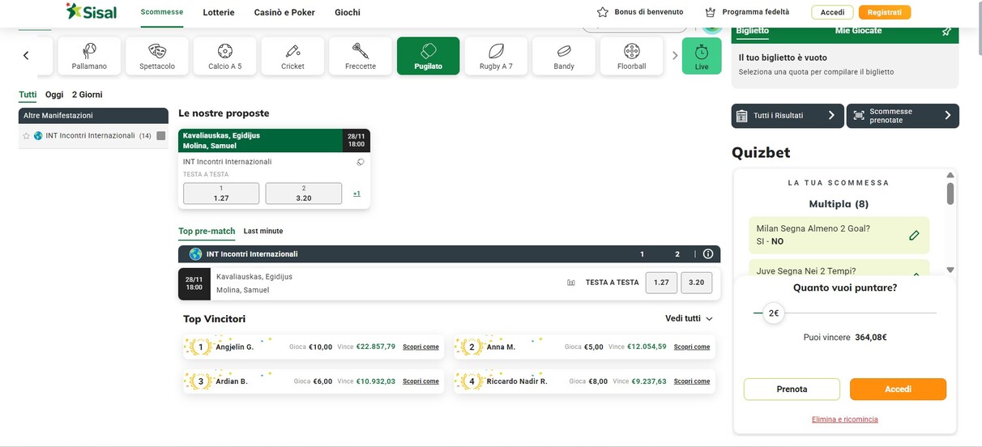Viewport: 982px width, 447px height.
Task: Select the Top pre-match tab
Action: [x=207, y=231]
